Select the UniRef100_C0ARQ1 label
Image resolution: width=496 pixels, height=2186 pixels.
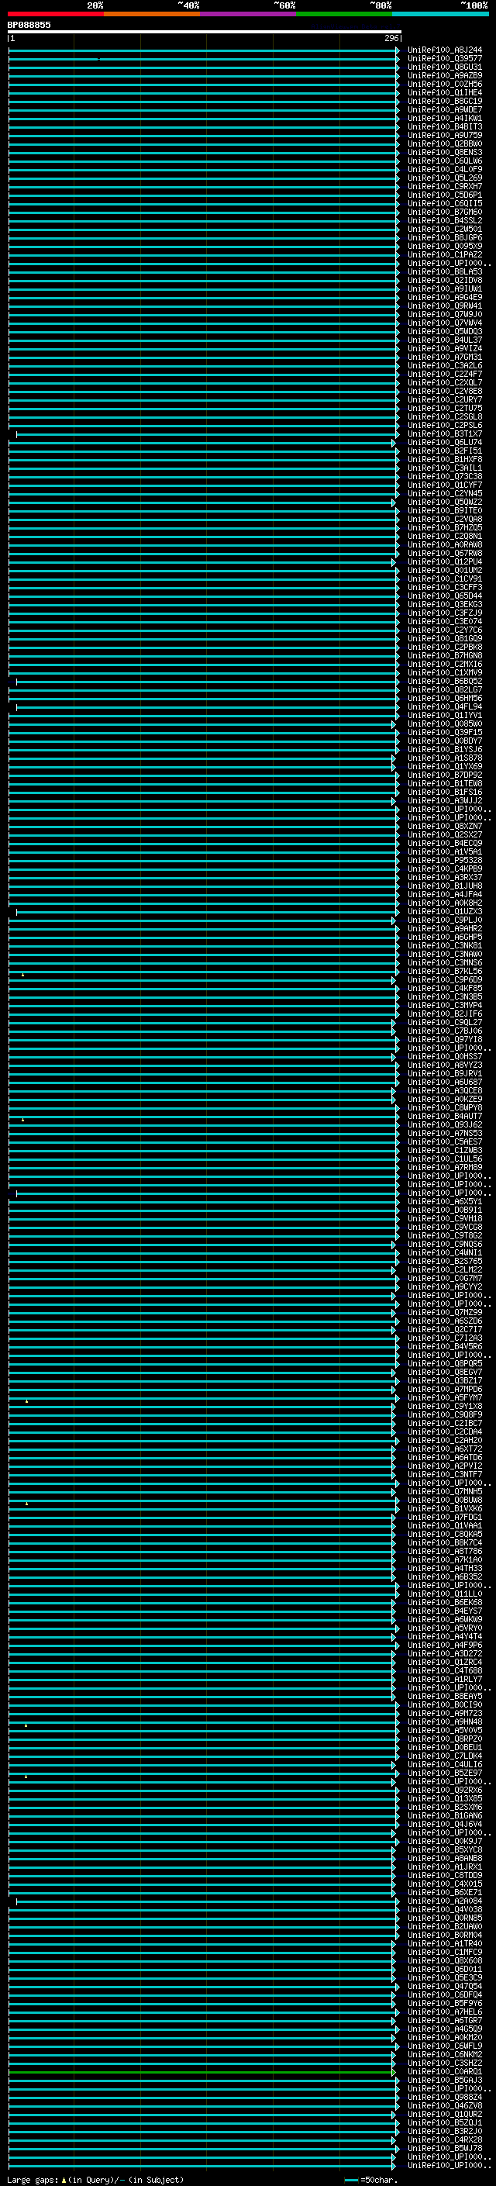[444, 2071]
